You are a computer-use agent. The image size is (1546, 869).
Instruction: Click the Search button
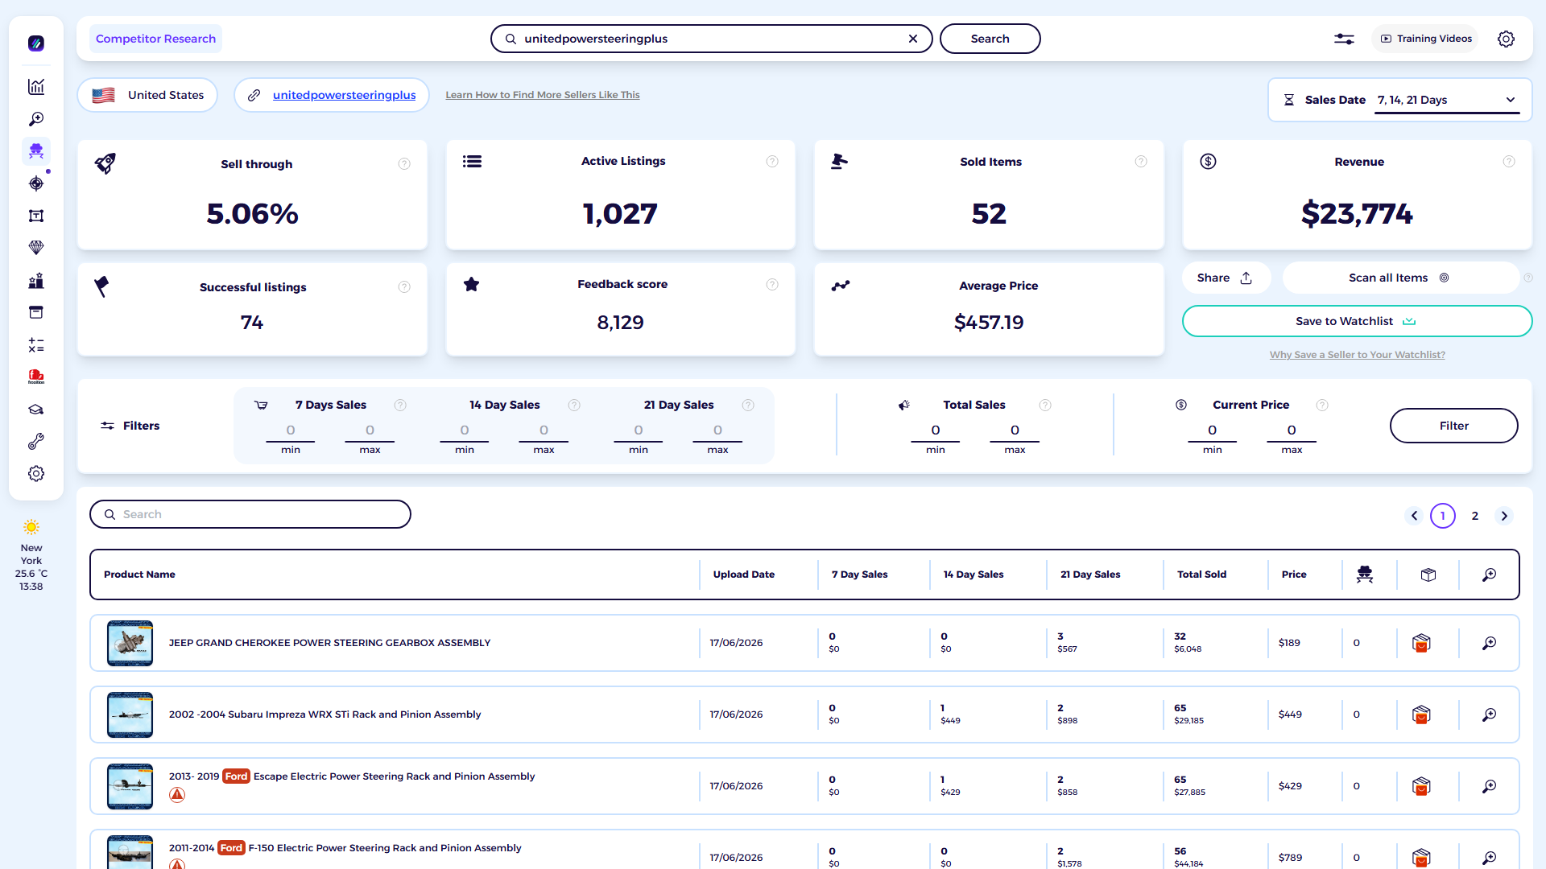pos(990,39)
